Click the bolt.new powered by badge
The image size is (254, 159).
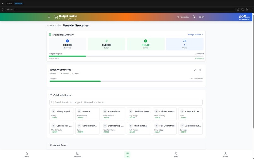[x=245, y=17]
